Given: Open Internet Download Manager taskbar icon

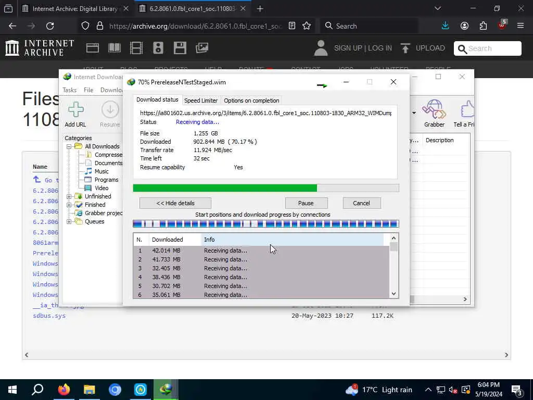Looking at the screenshot, I should [166, 389].
